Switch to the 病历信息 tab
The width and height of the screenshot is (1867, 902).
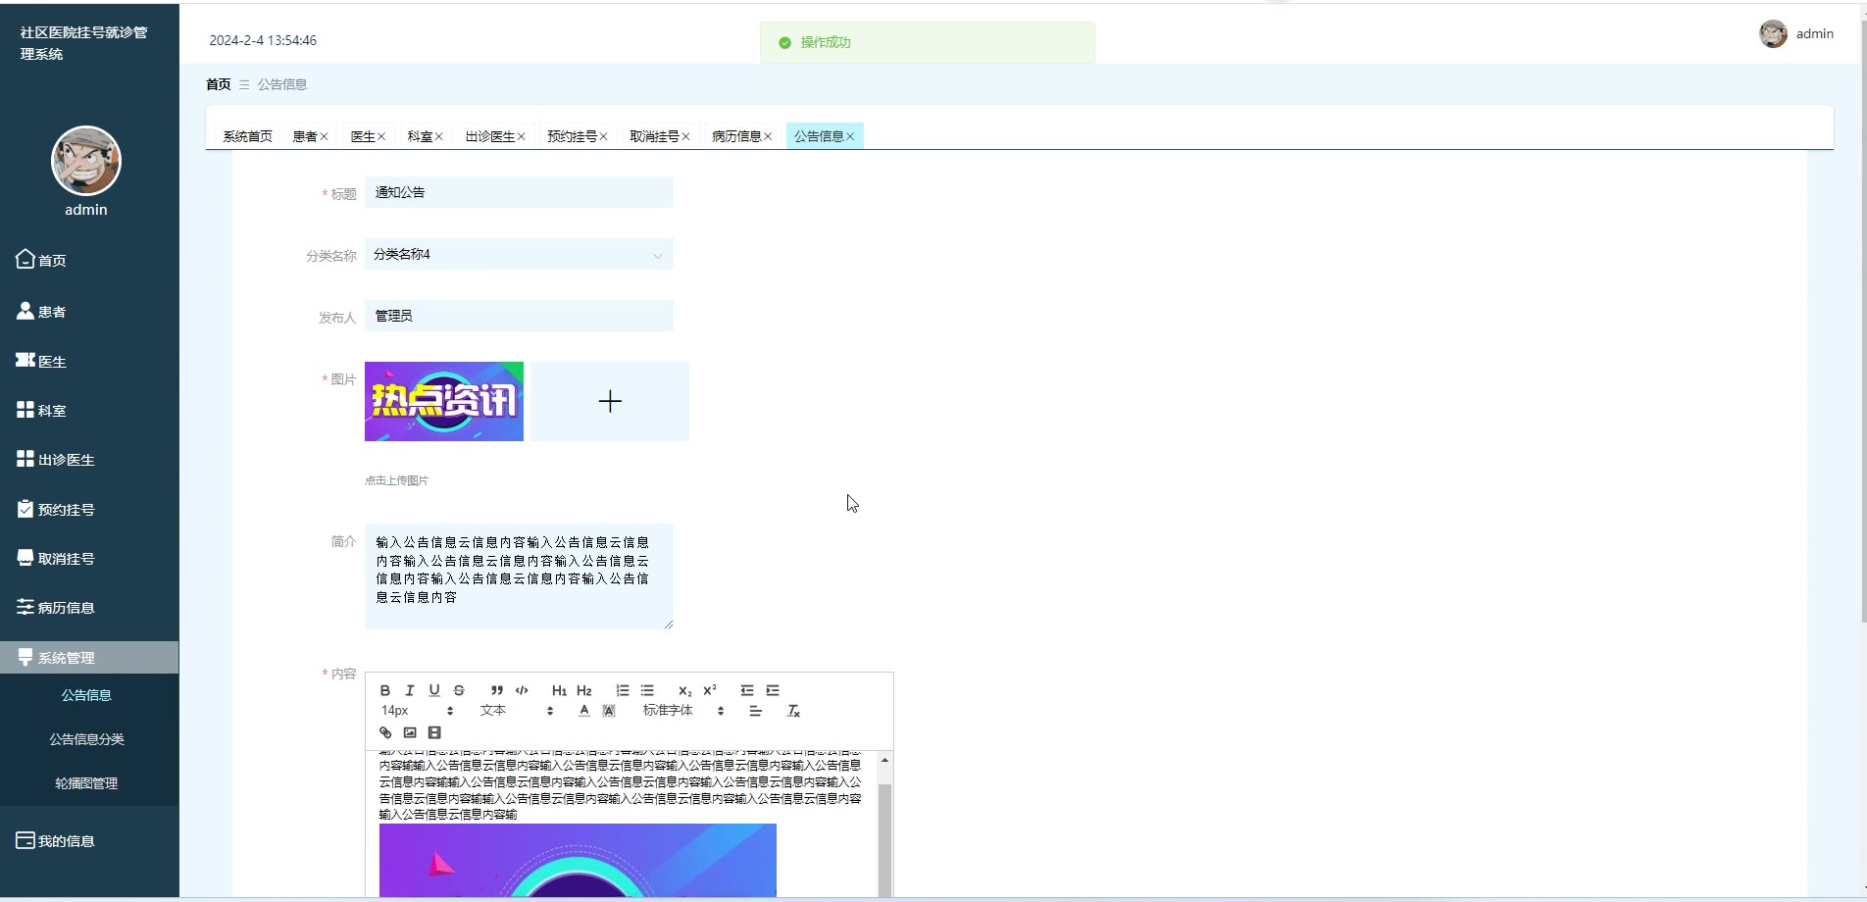[736, 136]
